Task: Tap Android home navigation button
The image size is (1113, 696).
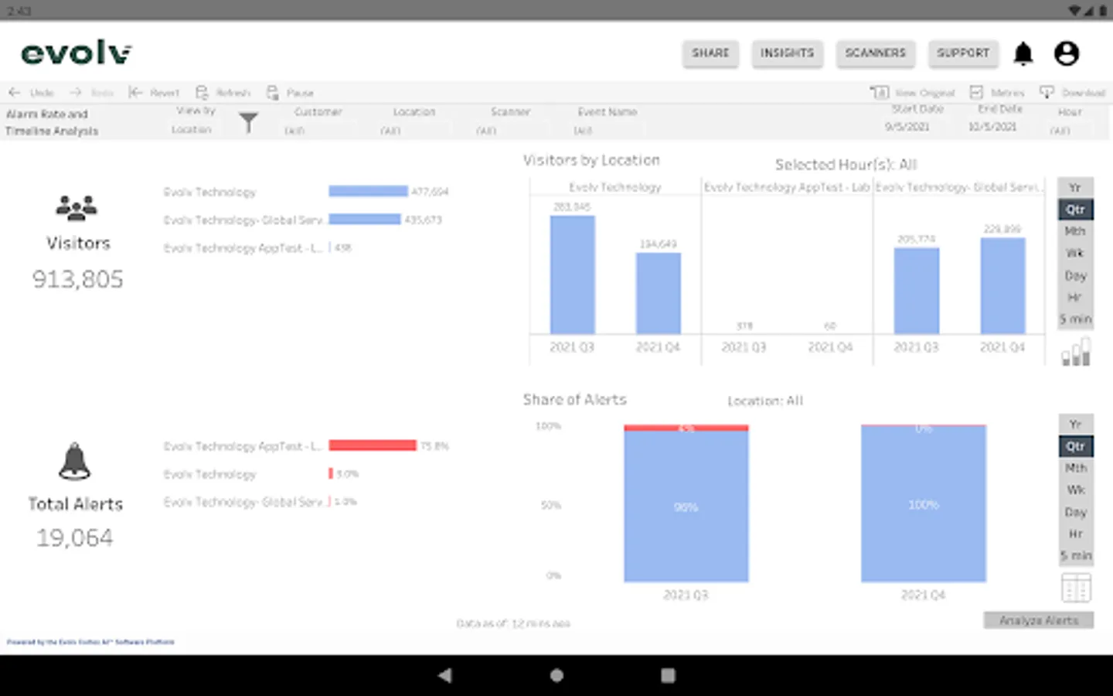Action: (556, 675)
